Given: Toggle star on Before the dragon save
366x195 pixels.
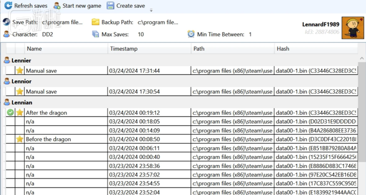Looking at the screenshot, I should click(20, 139).
